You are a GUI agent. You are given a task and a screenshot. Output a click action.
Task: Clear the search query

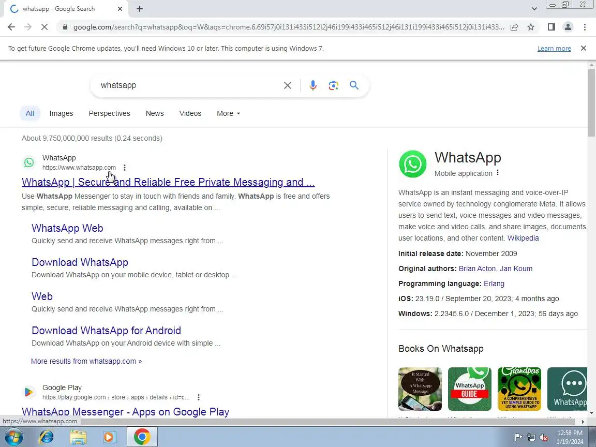coord(288,85)
